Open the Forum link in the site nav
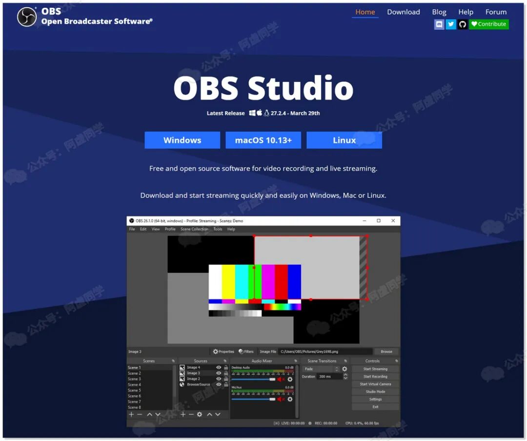Screen dimensions: 527x441 click(x=496, y=12)
